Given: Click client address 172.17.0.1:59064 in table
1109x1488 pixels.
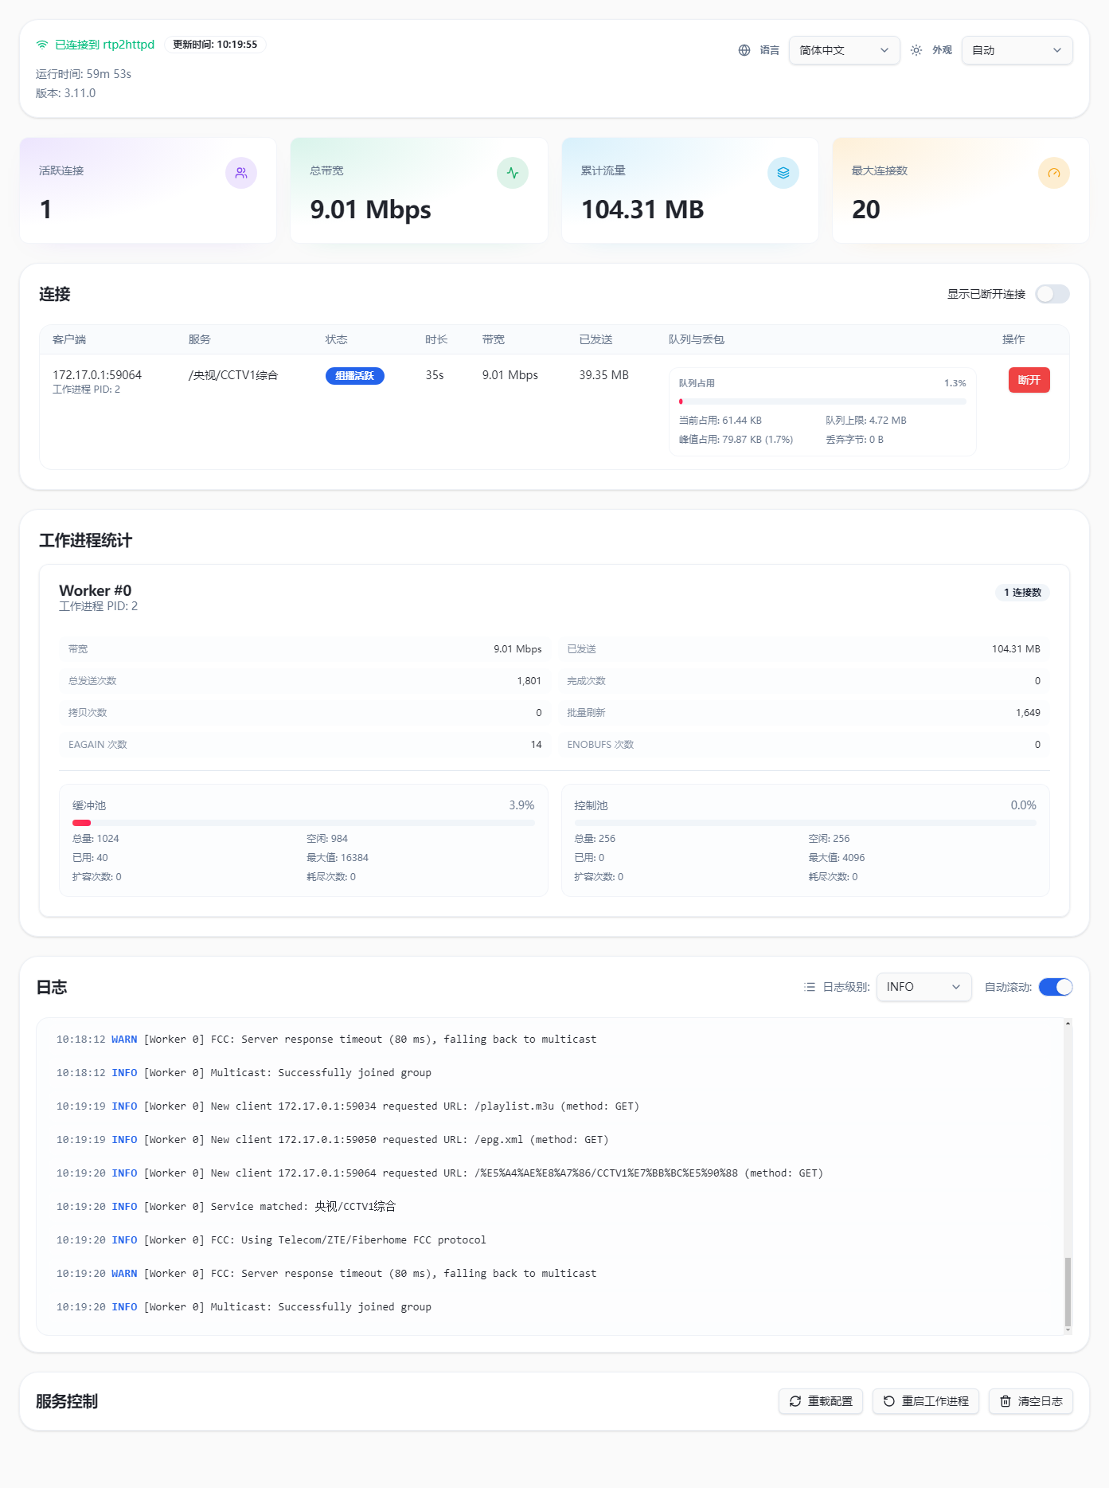Looking at the screenshot, I should click(97, 375).
